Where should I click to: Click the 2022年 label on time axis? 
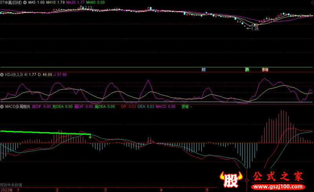click(x=6, y=190)
